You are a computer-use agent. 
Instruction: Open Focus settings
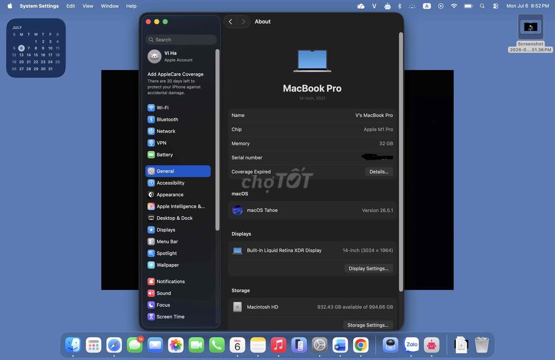[178, 304]
